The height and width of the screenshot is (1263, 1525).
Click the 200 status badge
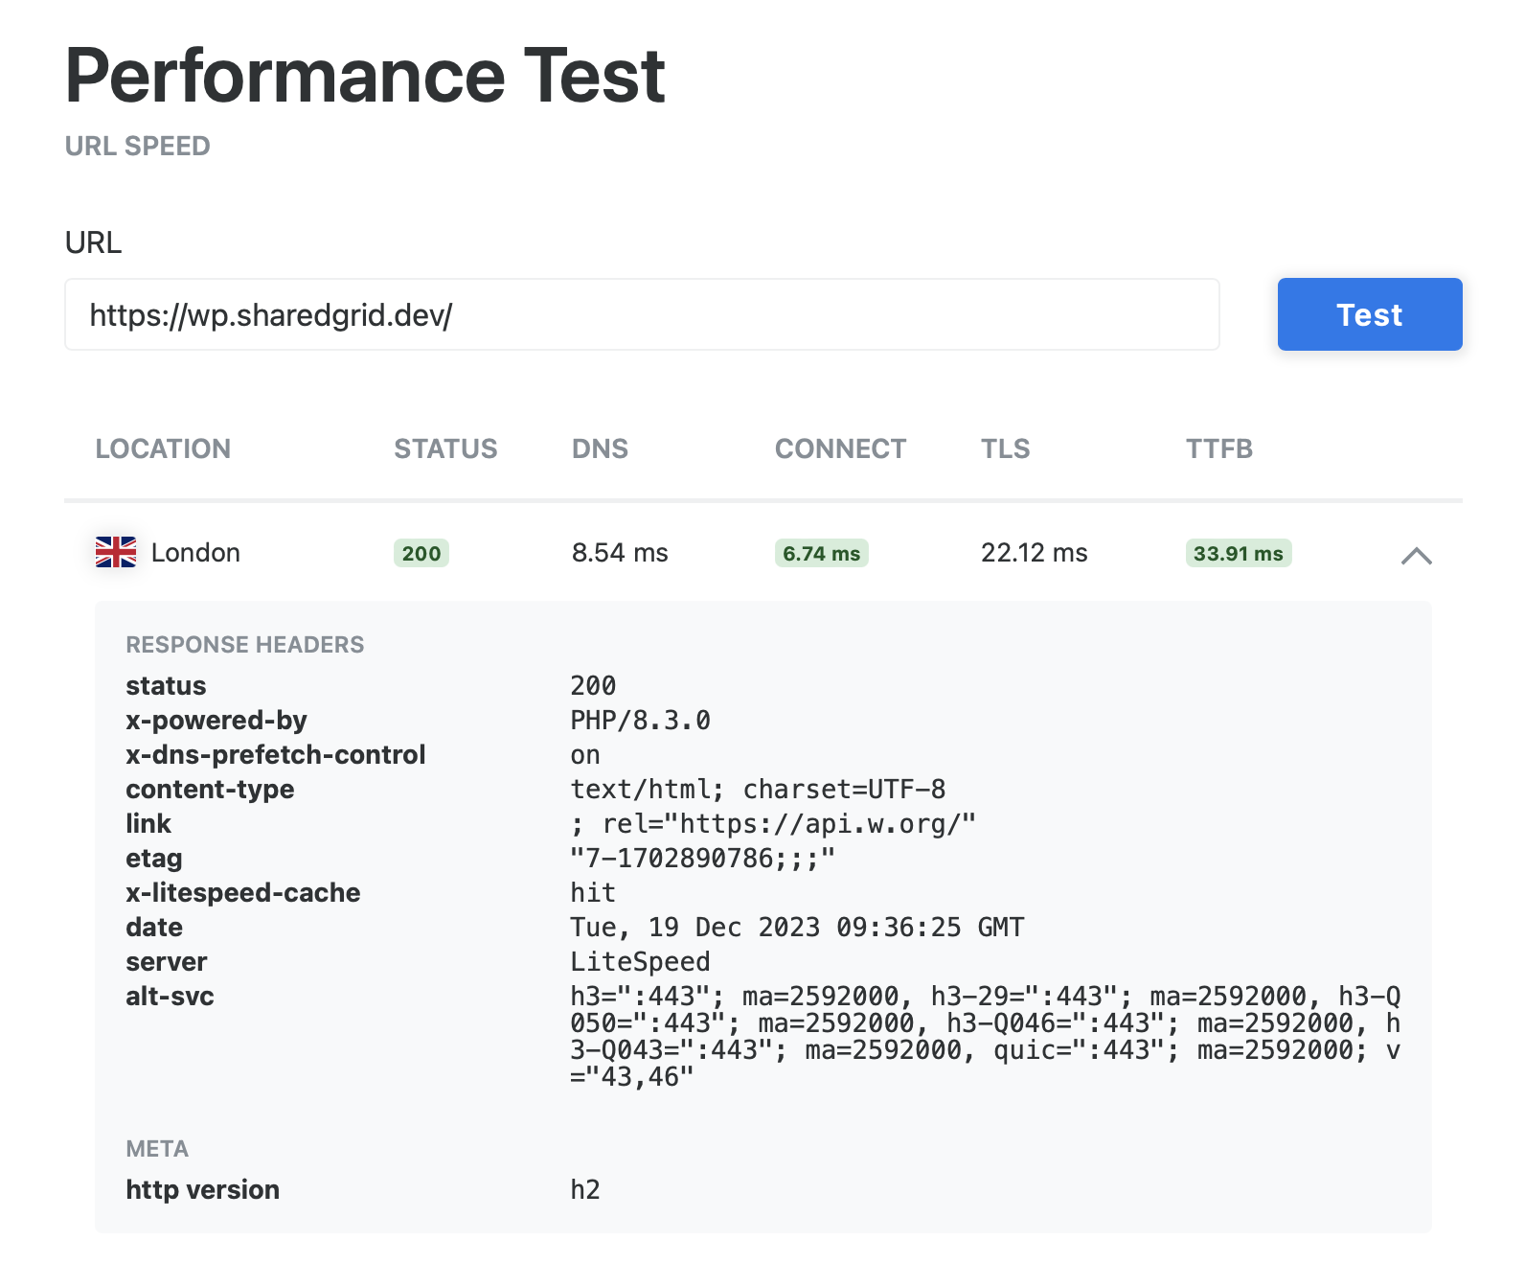421,554
